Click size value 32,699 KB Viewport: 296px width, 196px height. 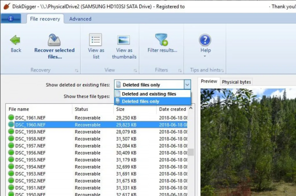pos(126,167)
